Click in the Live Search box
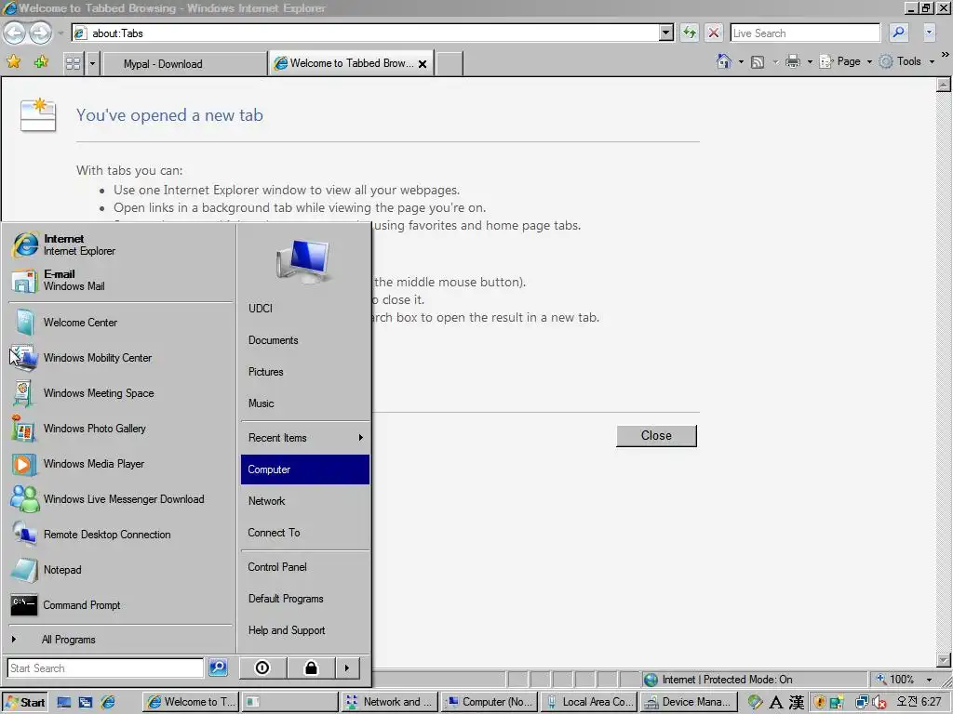 click(805, 33)
